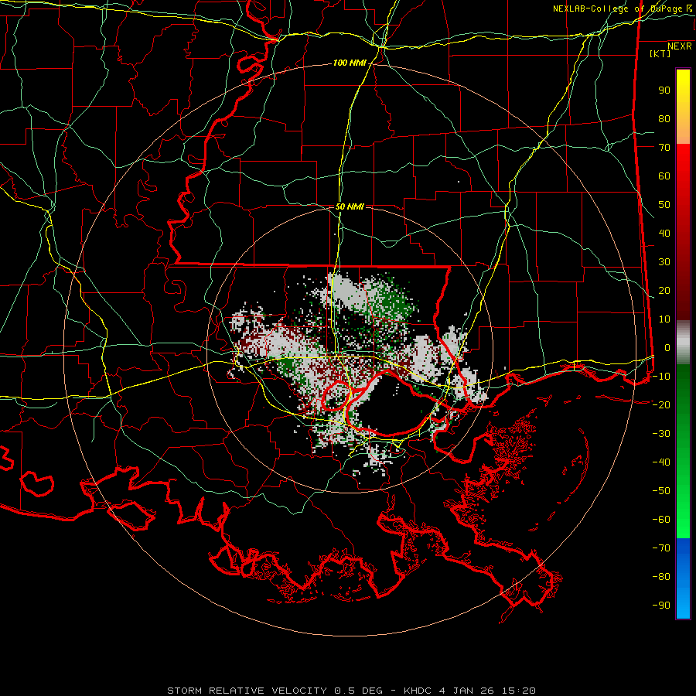Viewport: 696px width, 696px height.
Task: Click the "100 NMI" range ring label
Action: [x=350, y=63]
